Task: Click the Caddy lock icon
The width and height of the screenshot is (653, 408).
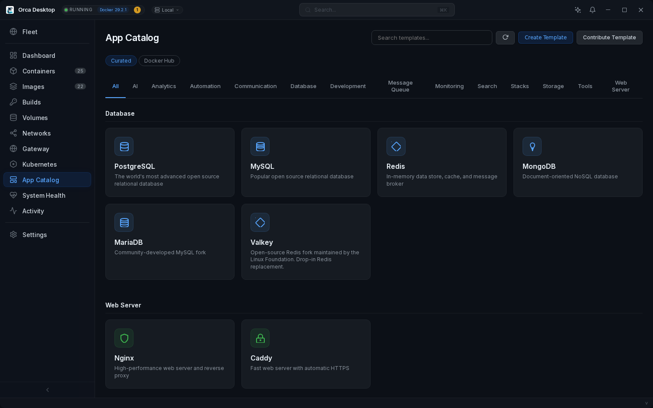Action: [260, 338]
